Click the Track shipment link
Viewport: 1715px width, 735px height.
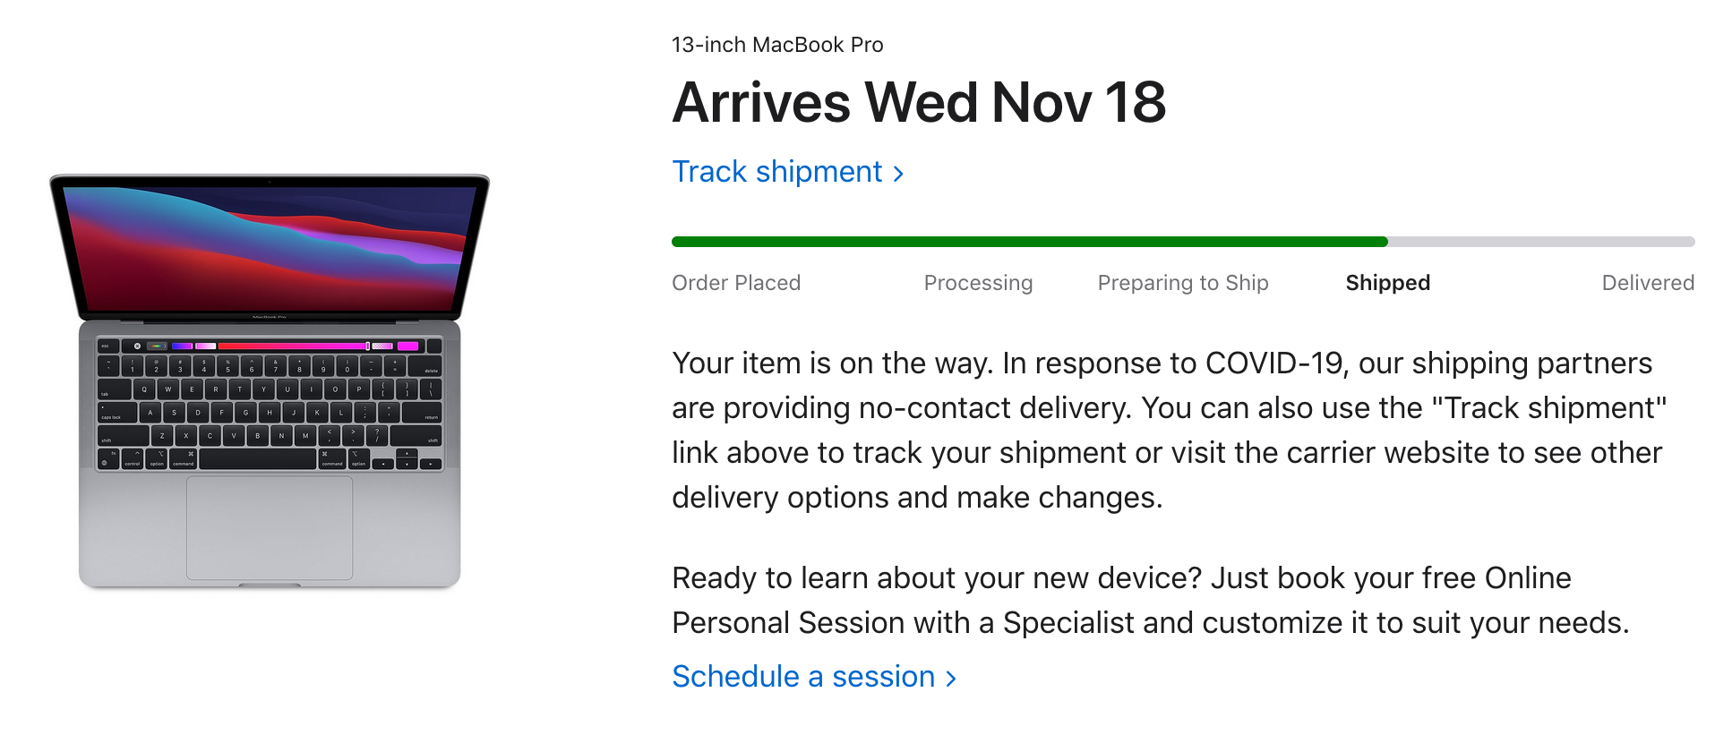point(776,172)
